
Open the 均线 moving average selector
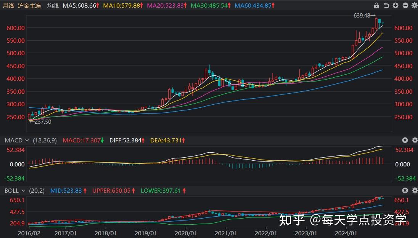53,5
